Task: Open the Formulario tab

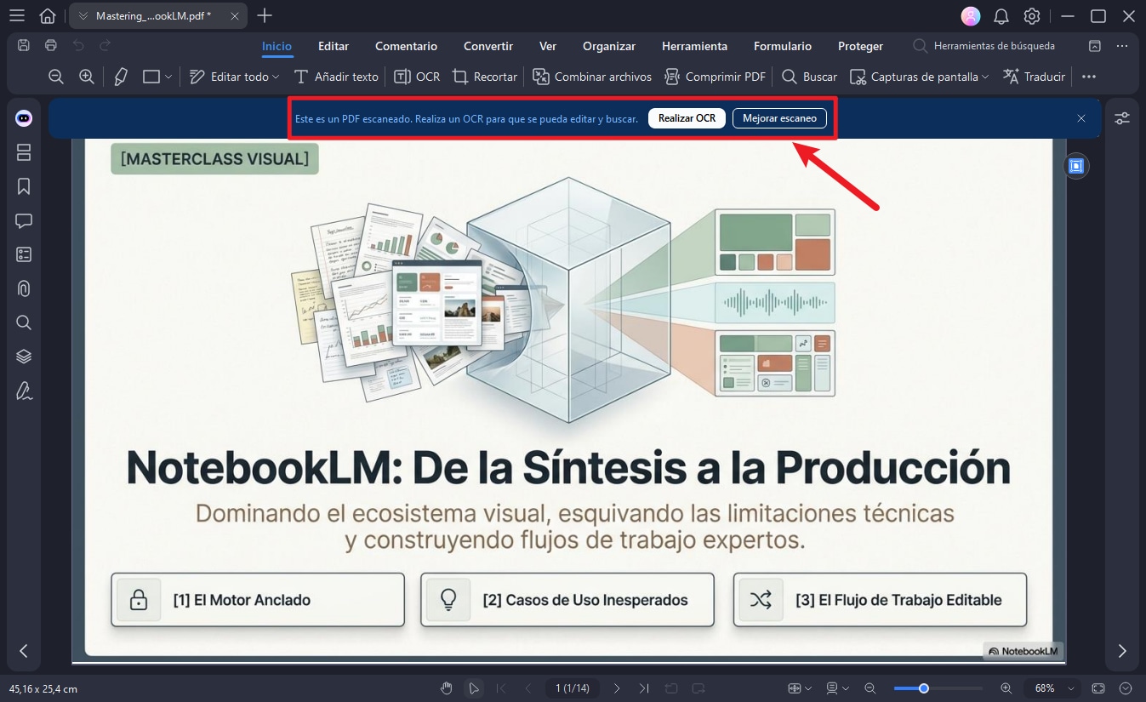Action: (x=783, y=46)
